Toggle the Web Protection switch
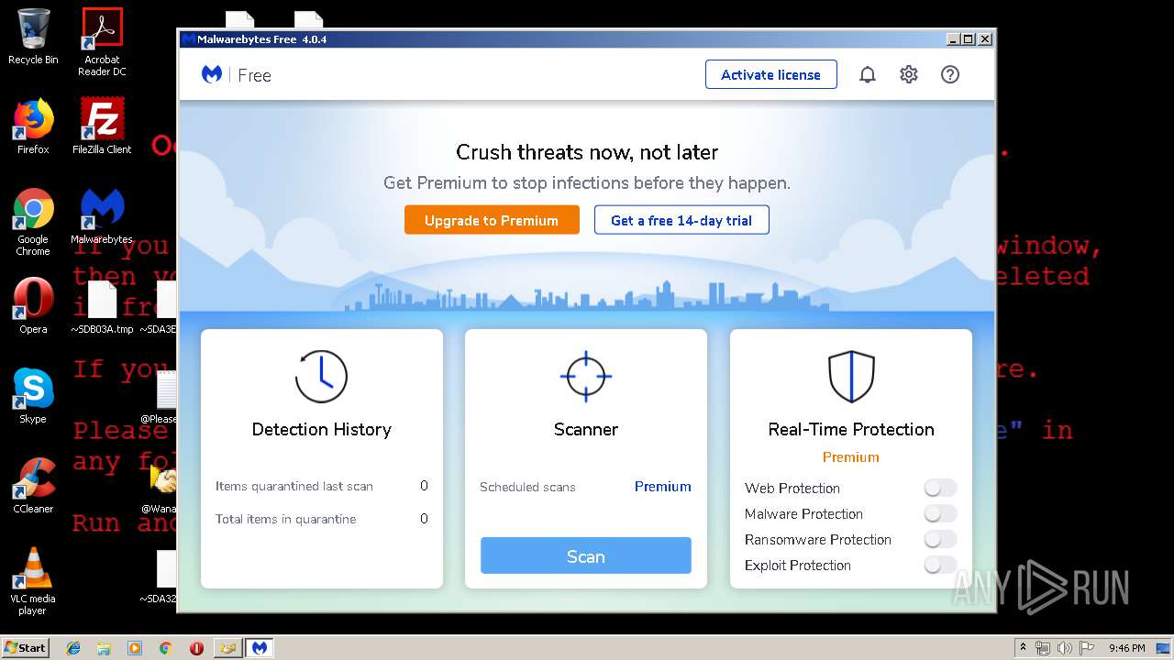The image size is (1174, 660). click(940, 488)
